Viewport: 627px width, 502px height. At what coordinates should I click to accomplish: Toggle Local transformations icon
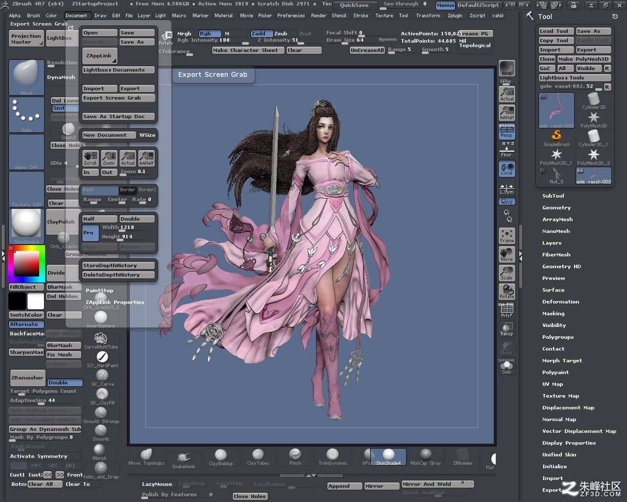point(506,169)
